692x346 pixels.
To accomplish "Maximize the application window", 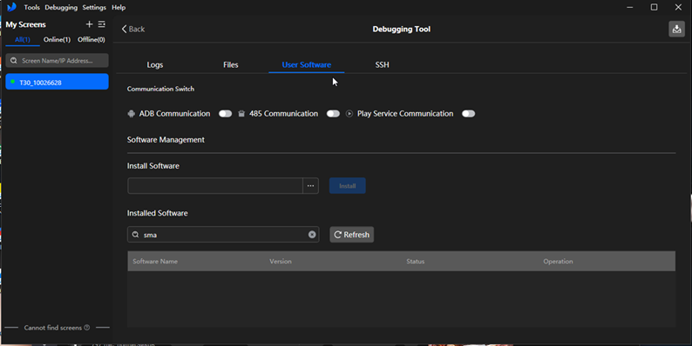I will 654,8.
